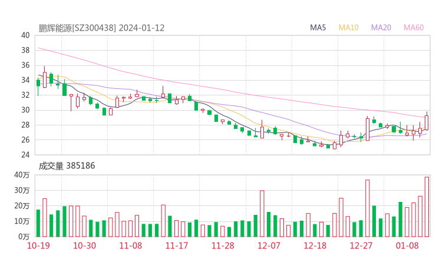The width and height of the screenshot is (436, 259).
Task: Click the 11-28 date axis label
Action: tap(223, 245)
